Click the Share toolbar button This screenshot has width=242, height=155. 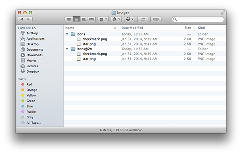point(143,19)
